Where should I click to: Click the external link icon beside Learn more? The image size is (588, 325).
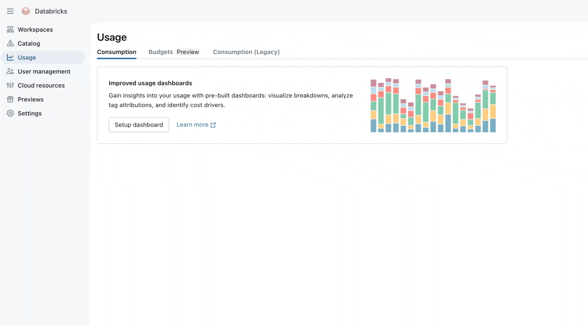point(213,125)
